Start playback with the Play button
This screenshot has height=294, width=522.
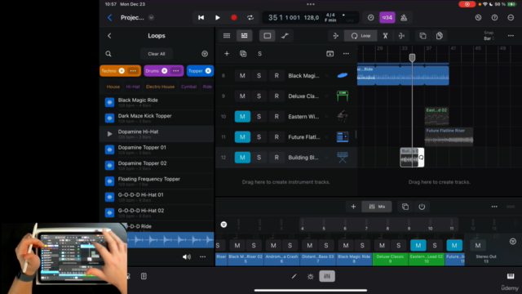click(218, 18)
